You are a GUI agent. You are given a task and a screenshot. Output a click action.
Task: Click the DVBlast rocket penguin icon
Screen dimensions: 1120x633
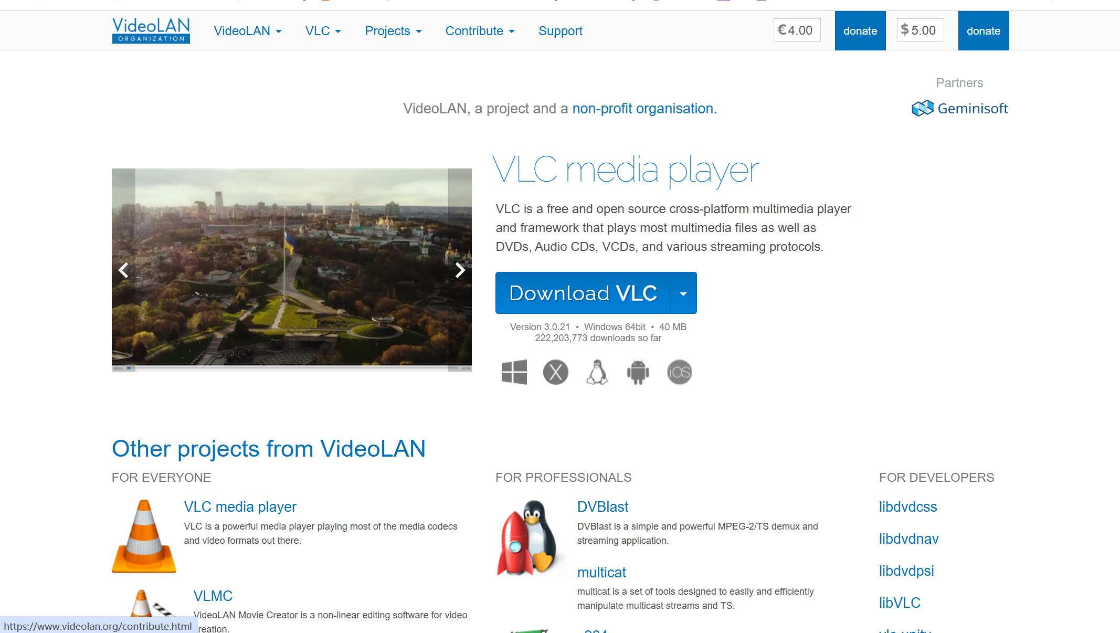(529, 537)
